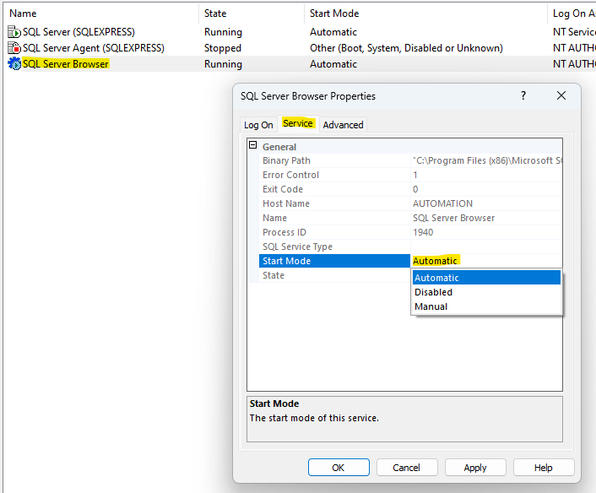The image size is (596, 493).
Task: Select the Binary Path property row
Action: coord(410,160)
